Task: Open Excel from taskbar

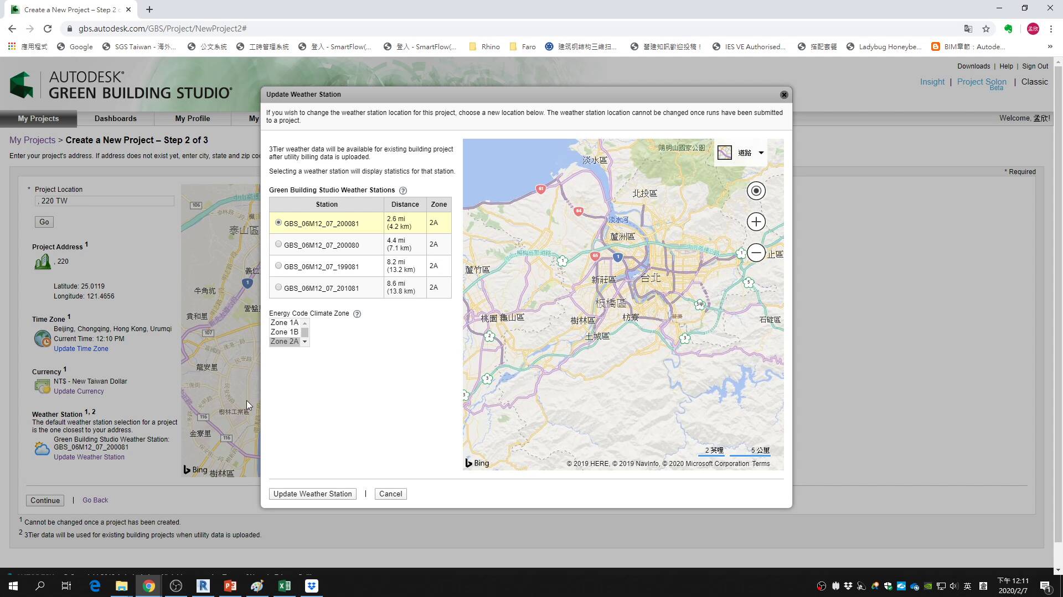Action: click(285, 586)
